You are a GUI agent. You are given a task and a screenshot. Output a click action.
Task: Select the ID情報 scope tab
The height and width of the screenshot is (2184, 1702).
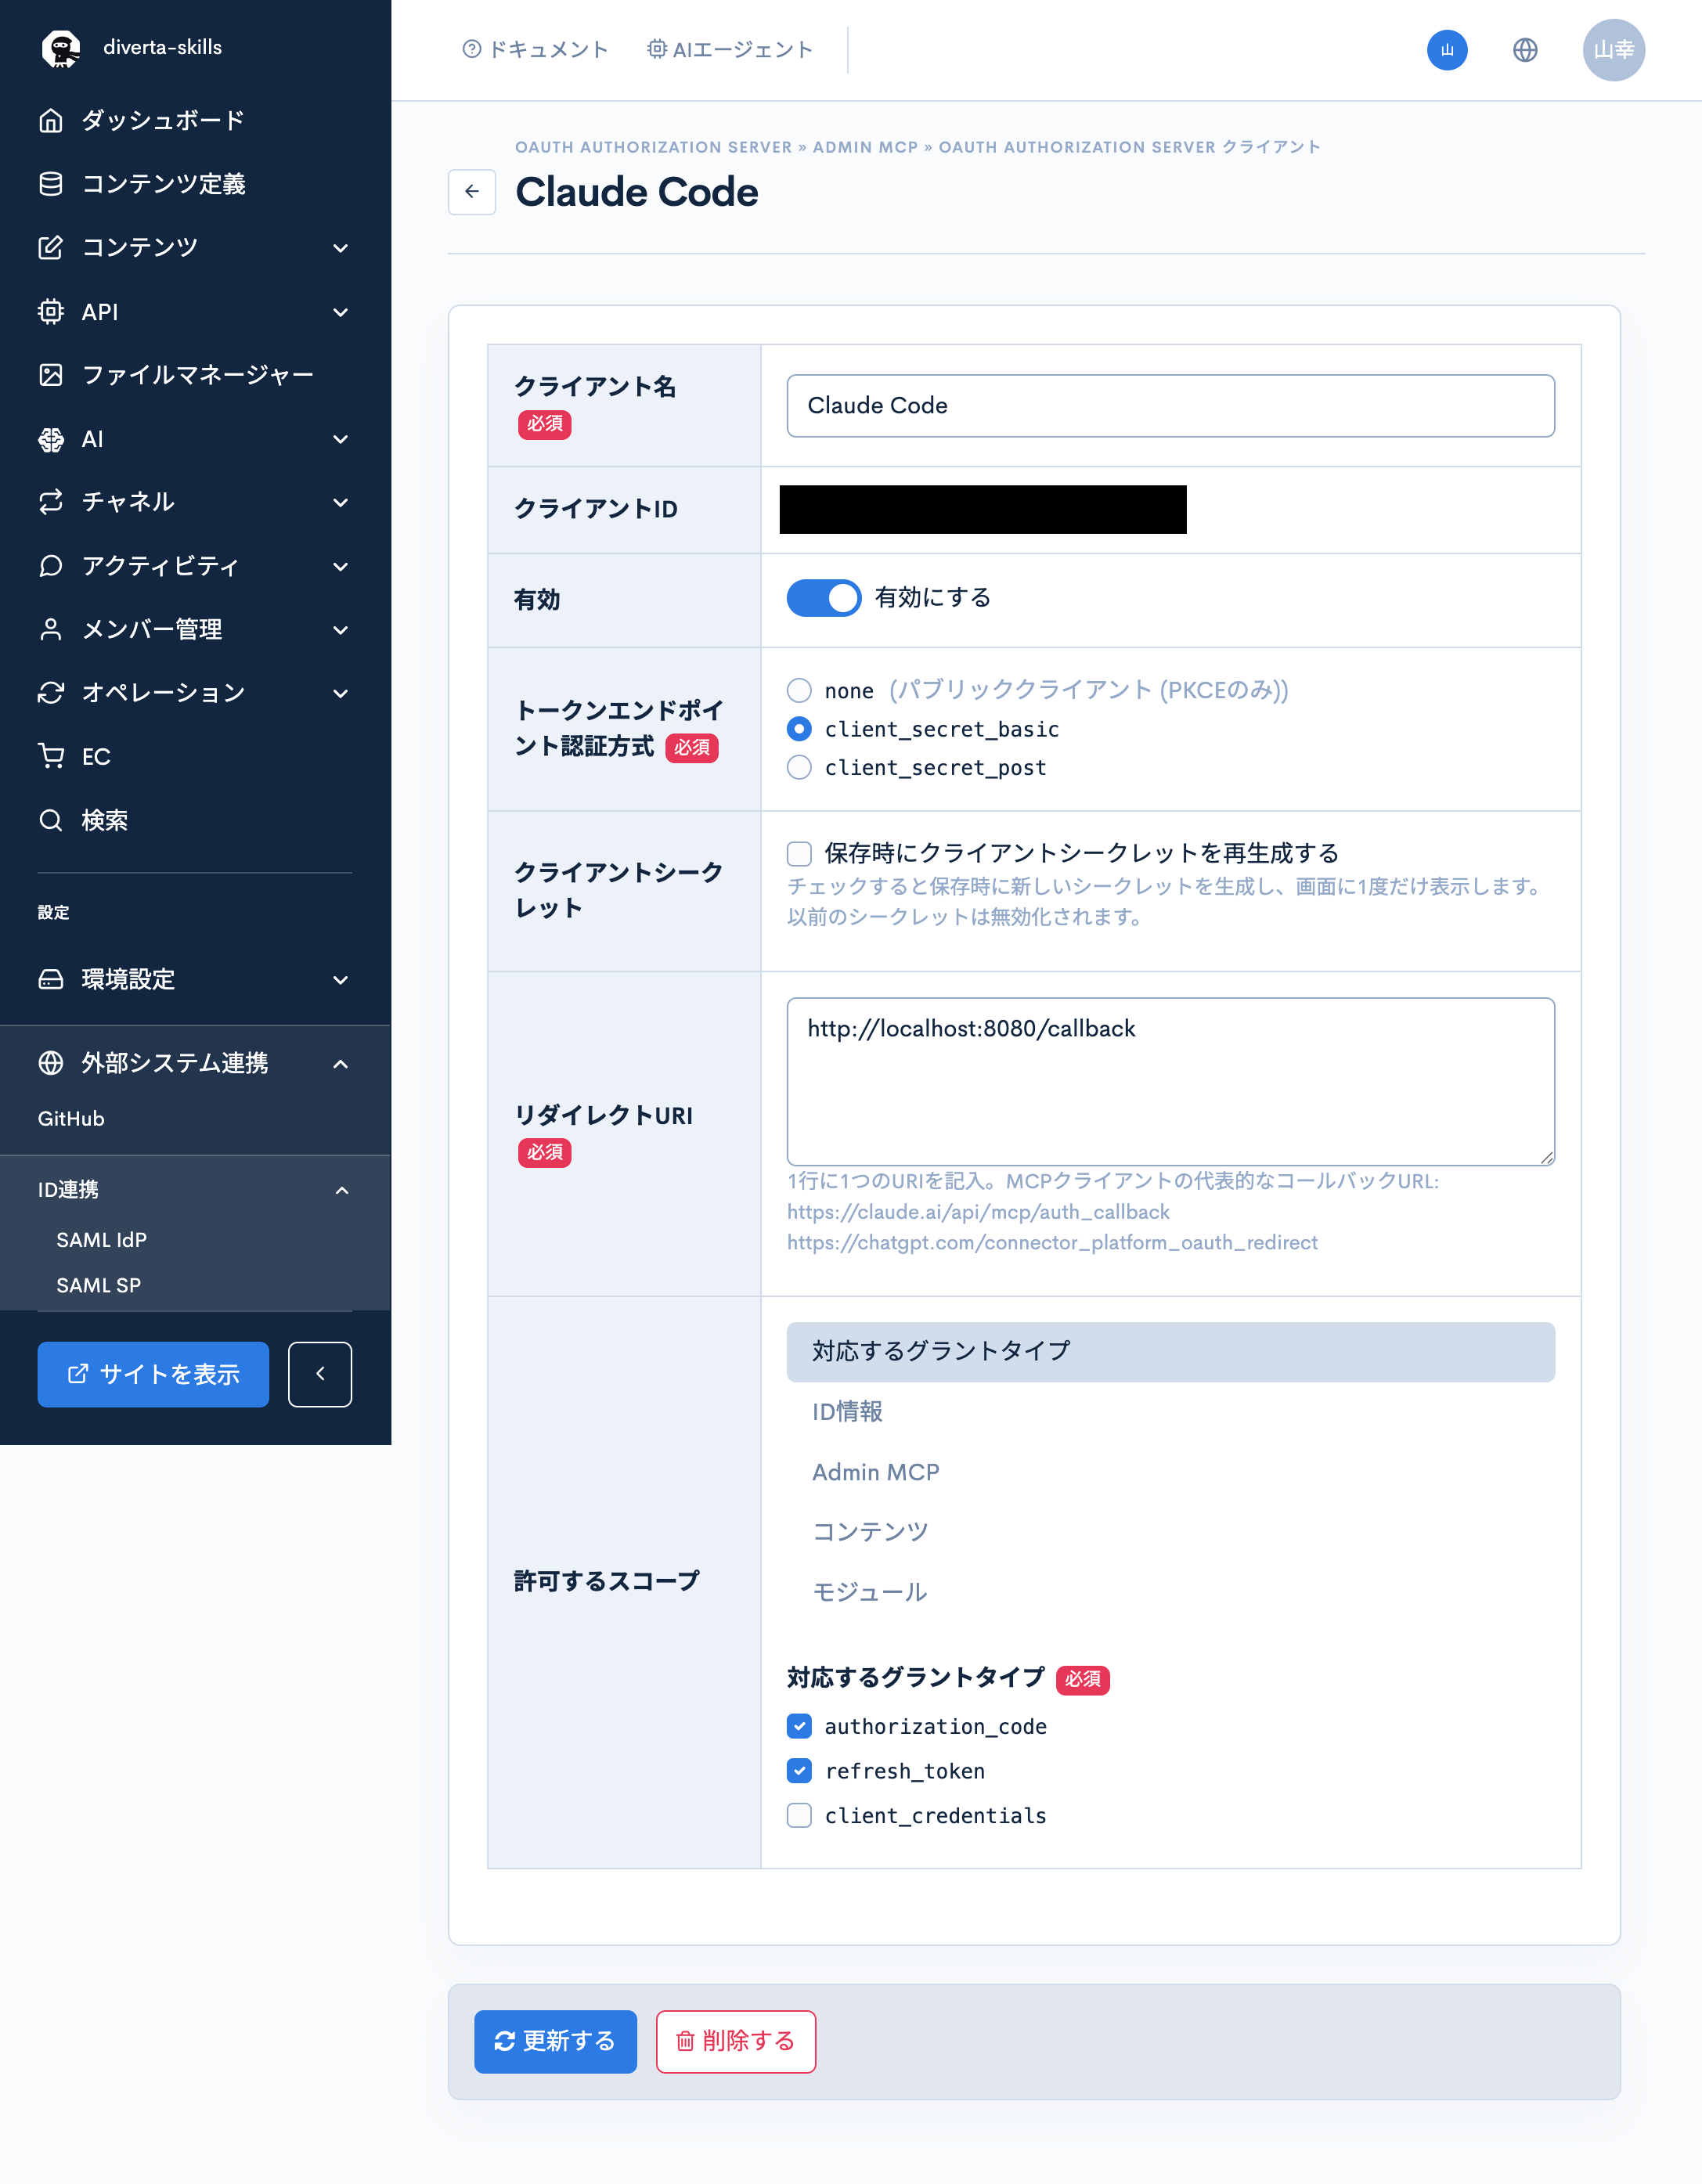(1170, 1412)
